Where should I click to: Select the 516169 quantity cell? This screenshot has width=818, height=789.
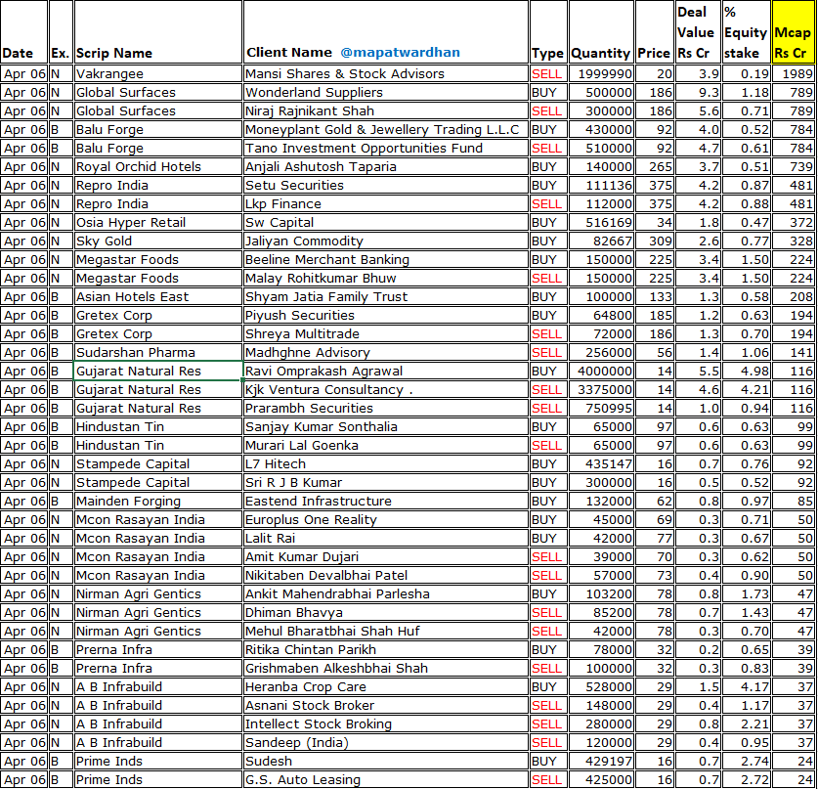pyautogui.click(x=601, y=222)
